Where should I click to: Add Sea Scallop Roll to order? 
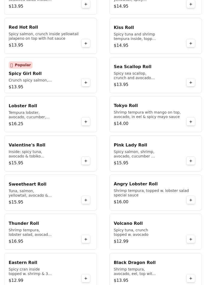point(191,83)
